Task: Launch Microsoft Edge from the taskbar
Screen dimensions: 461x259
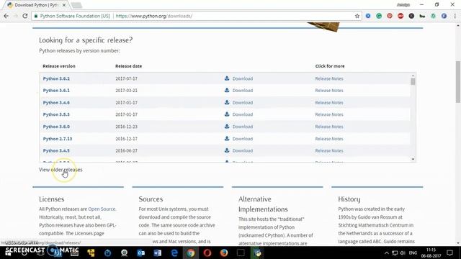Action: [x=174, y=253]
